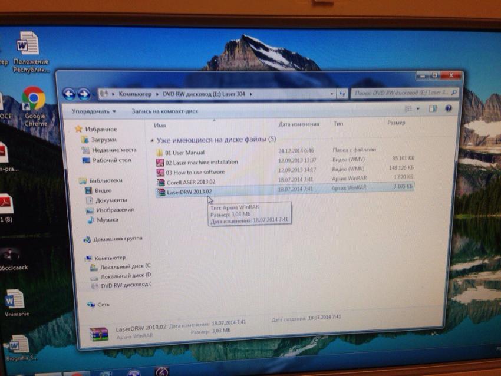The image size is (501, 376).
Task: Collapse the Уже имеющиеся на диске файлы group
Action: (152, 140)
